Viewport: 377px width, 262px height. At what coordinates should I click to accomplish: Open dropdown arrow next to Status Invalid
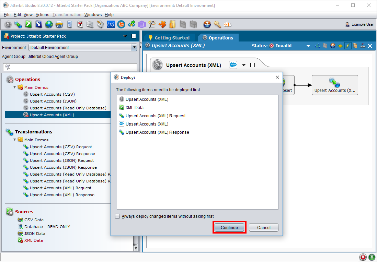(x=308, y=46)
